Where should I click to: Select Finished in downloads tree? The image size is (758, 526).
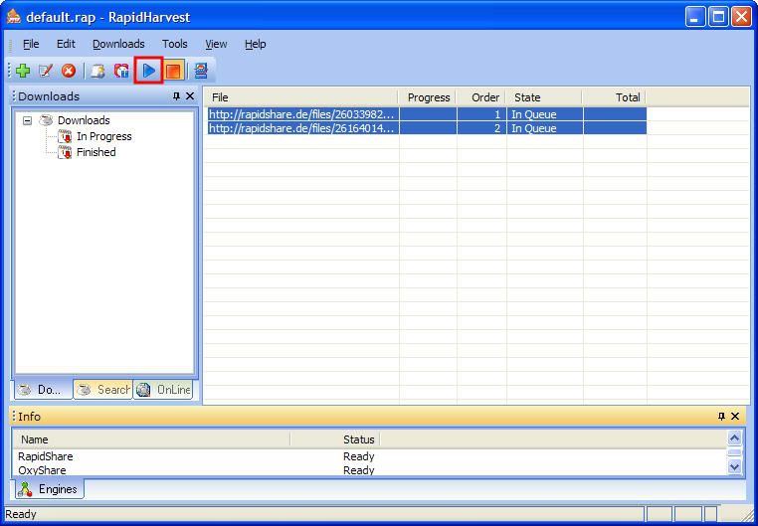pyautogui.click(x=95, y=152)
